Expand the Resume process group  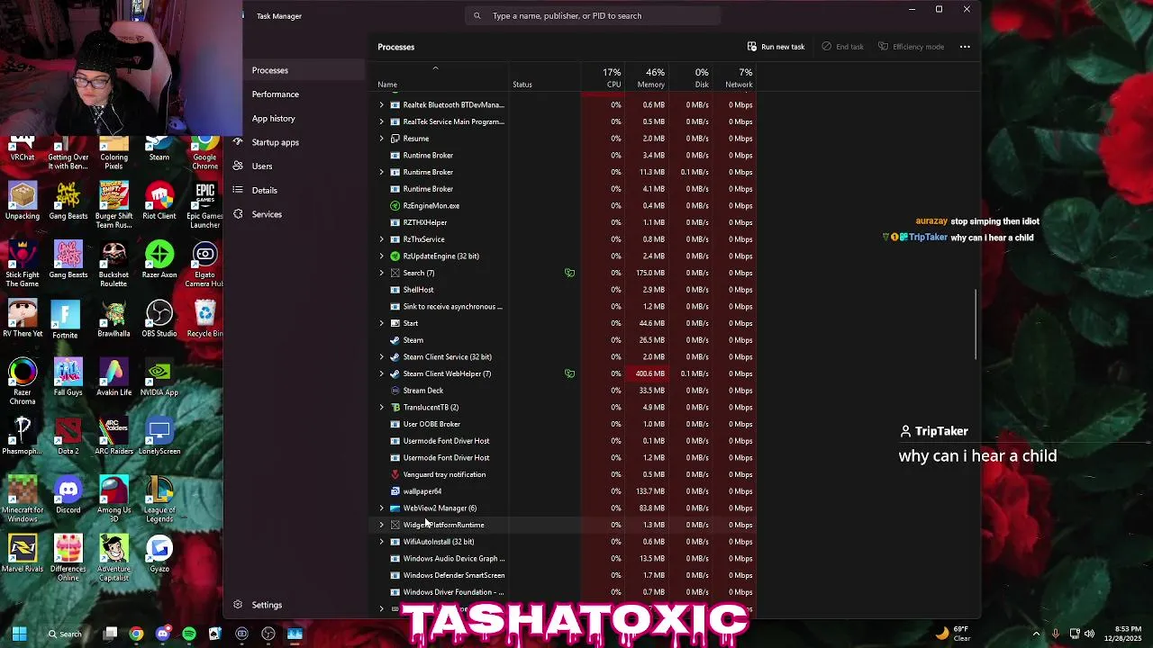click(381, 139)
